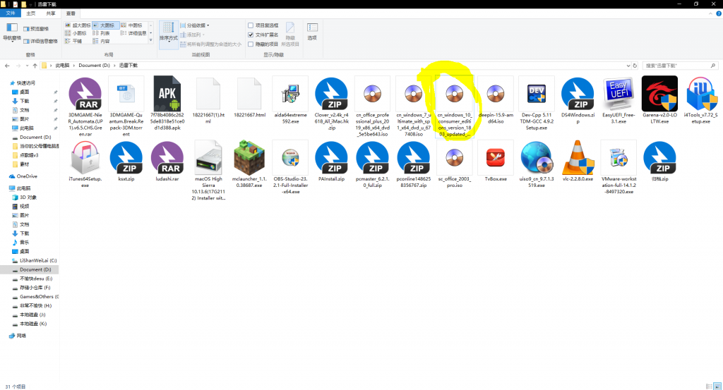Check the 隐藏的项目 hidden items checkbox
Viewport: 723px width, 390px height.
tap(251, 44)
